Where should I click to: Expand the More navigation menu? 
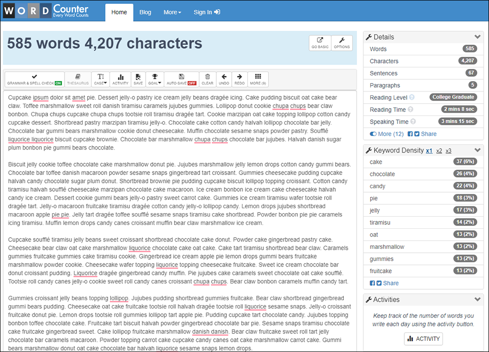point(173,12)
